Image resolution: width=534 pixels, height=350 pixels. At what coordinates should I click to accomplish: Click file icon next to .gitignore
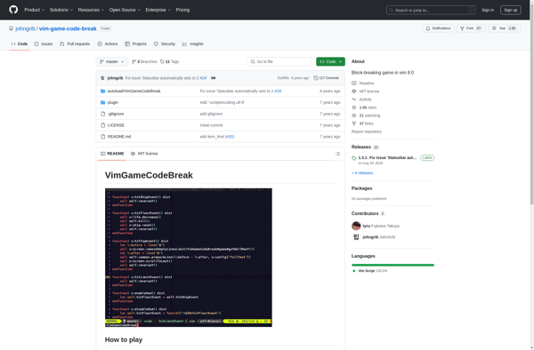coord(103,114)
